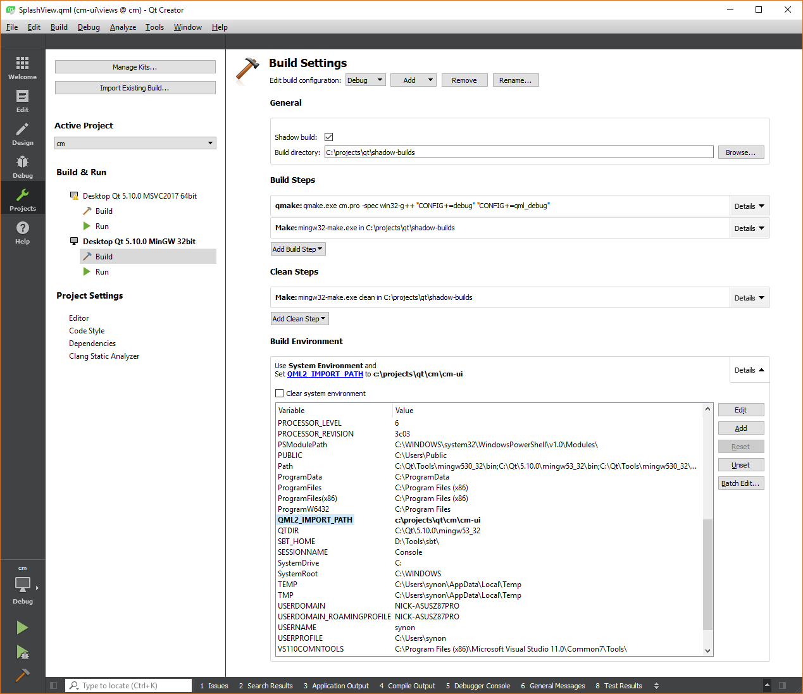Open the Compile Output pane tab

coord(408,686)
